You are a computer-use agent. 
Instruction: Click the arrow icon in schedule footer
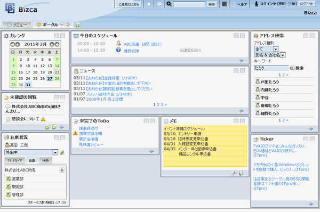pyautogui.click(x=242, y=61)
